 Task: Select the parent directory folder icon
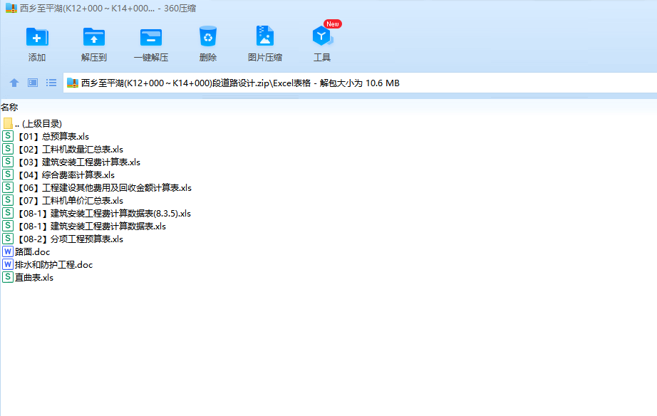click(x=8, y=123)
